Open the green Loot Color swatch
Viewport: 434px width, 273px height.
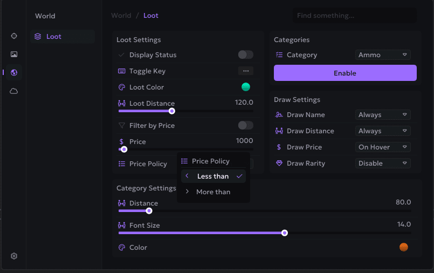(246, 87)
